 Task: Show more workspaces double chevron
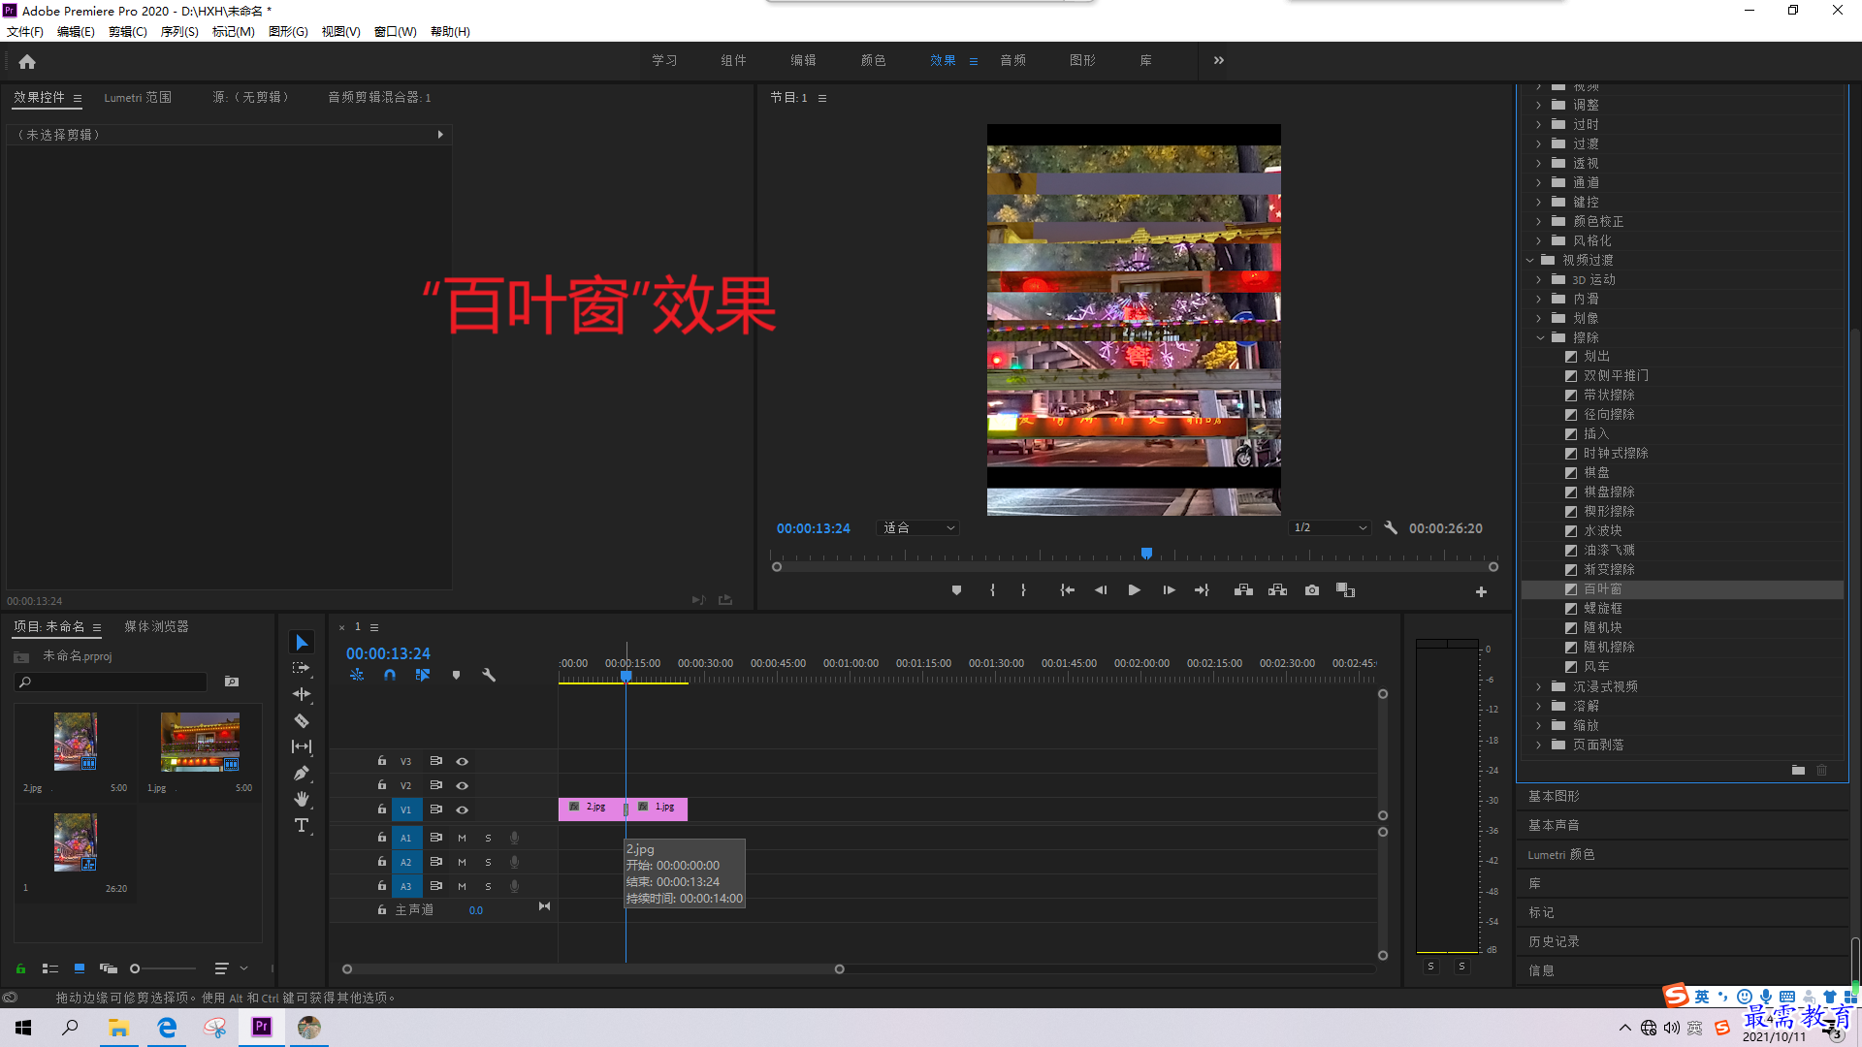point(1219,60)
